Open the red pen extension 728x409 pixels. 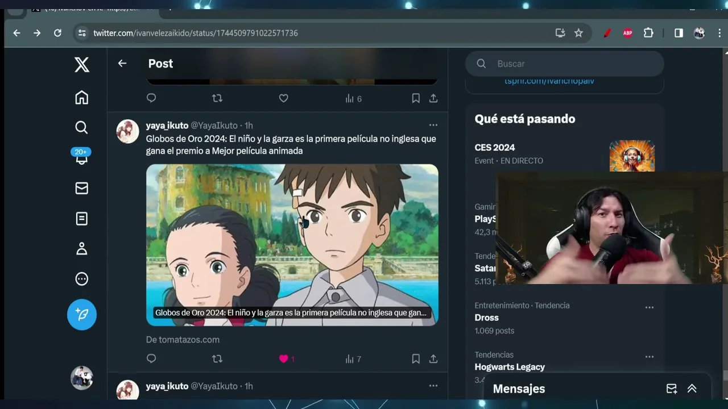(x=607, y=33)
